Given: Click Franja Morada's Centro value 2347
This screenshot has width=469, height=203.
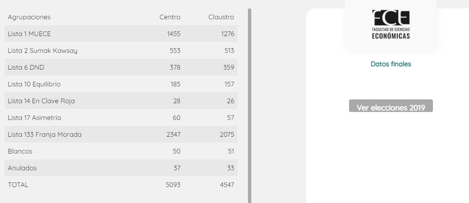Looking at the screenshot, I should (173, 135).
